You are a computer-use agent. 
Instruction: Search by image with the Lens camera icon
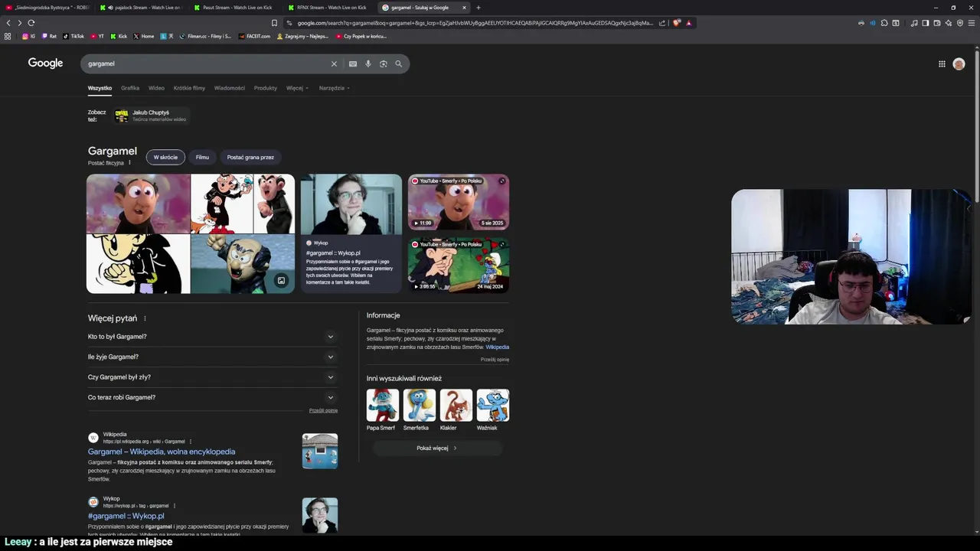pos(384,64)
